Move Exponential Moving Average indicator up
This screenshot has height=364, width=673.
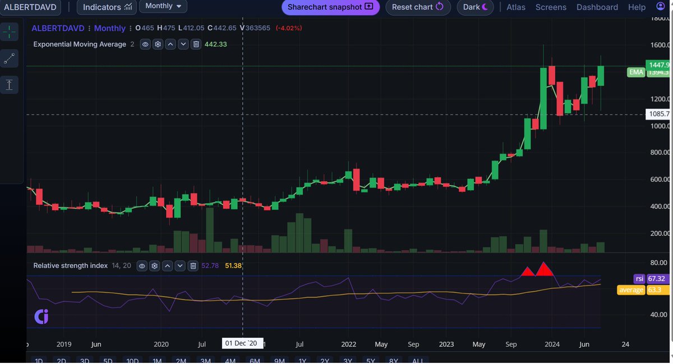pyautogui.click(x=170, y=44)
